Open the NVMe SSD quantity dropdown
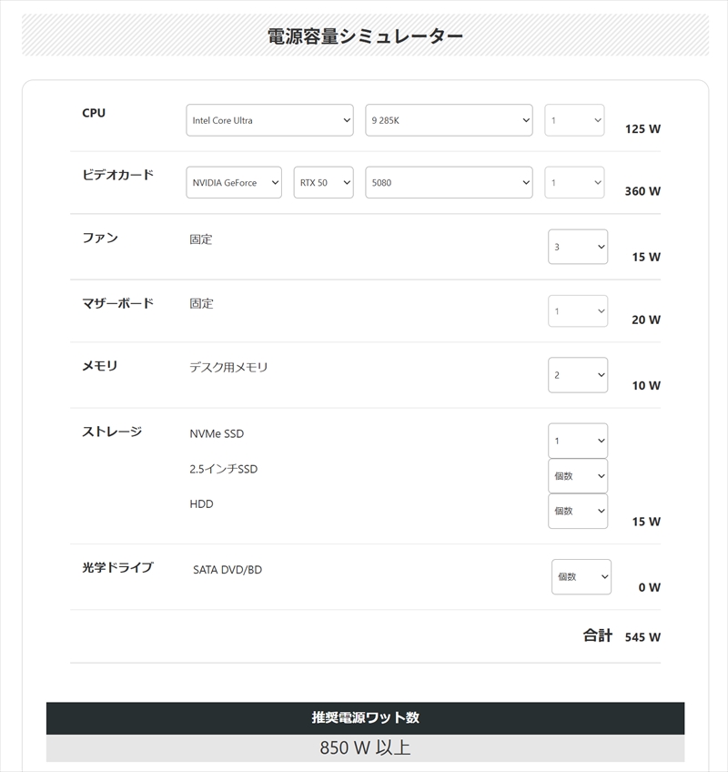Viewport: 728px width, 772px height. click(578, 441)
